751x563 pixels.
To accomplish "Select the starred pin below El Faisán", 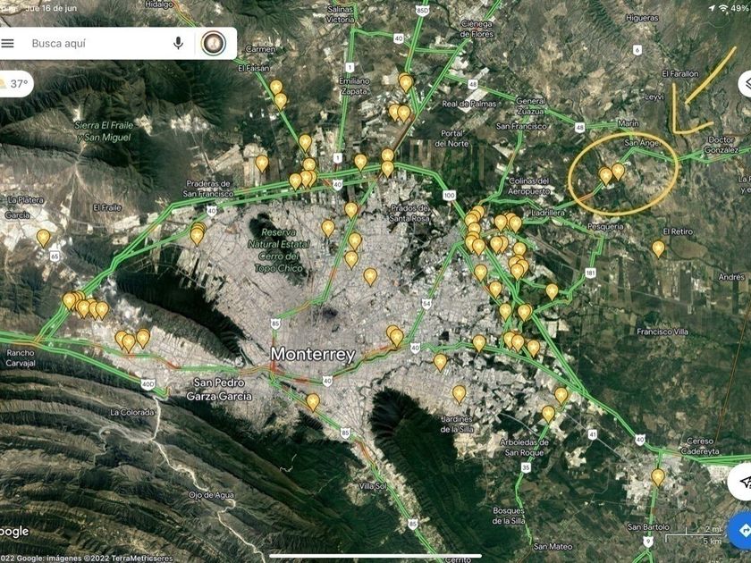I will [275, 88].
